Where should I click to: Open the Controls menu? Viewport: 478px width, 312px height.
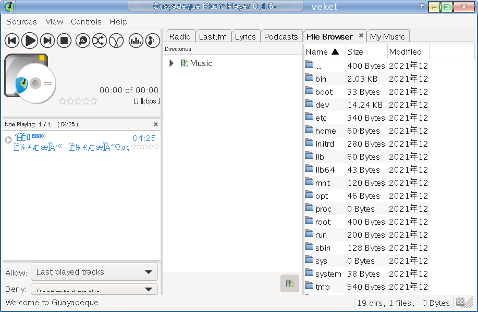[86, 22]
